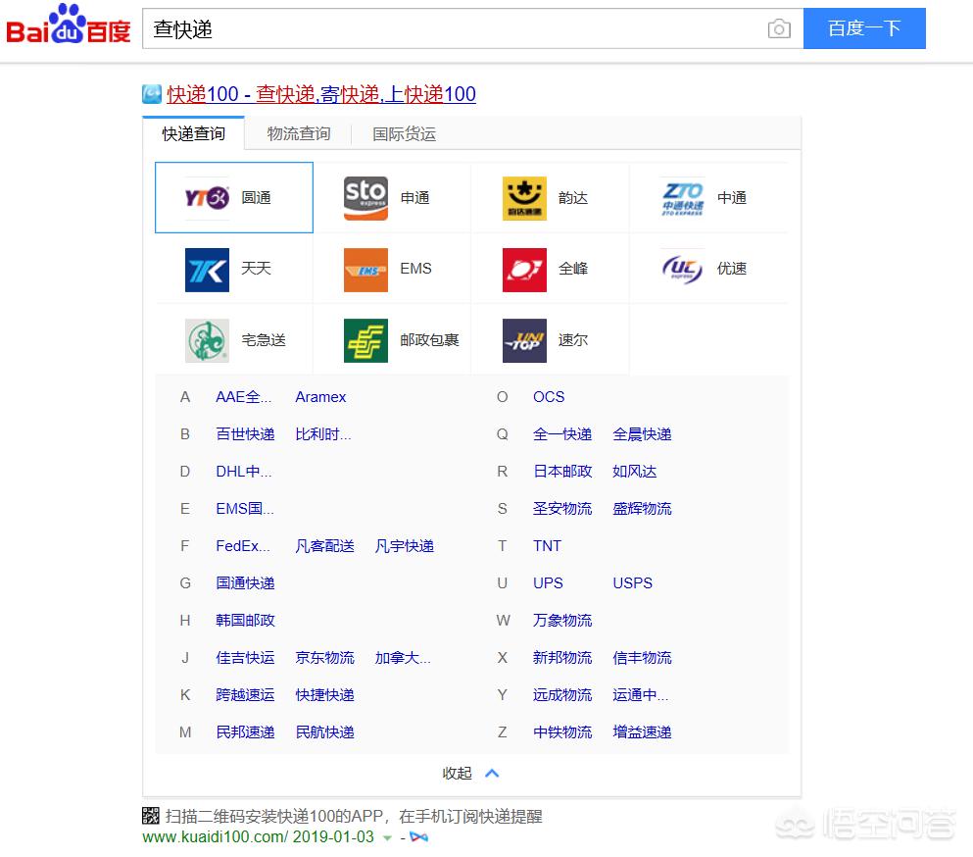Choose 全晨快递 link
This screenshot has width=973, height=857.
642,434
